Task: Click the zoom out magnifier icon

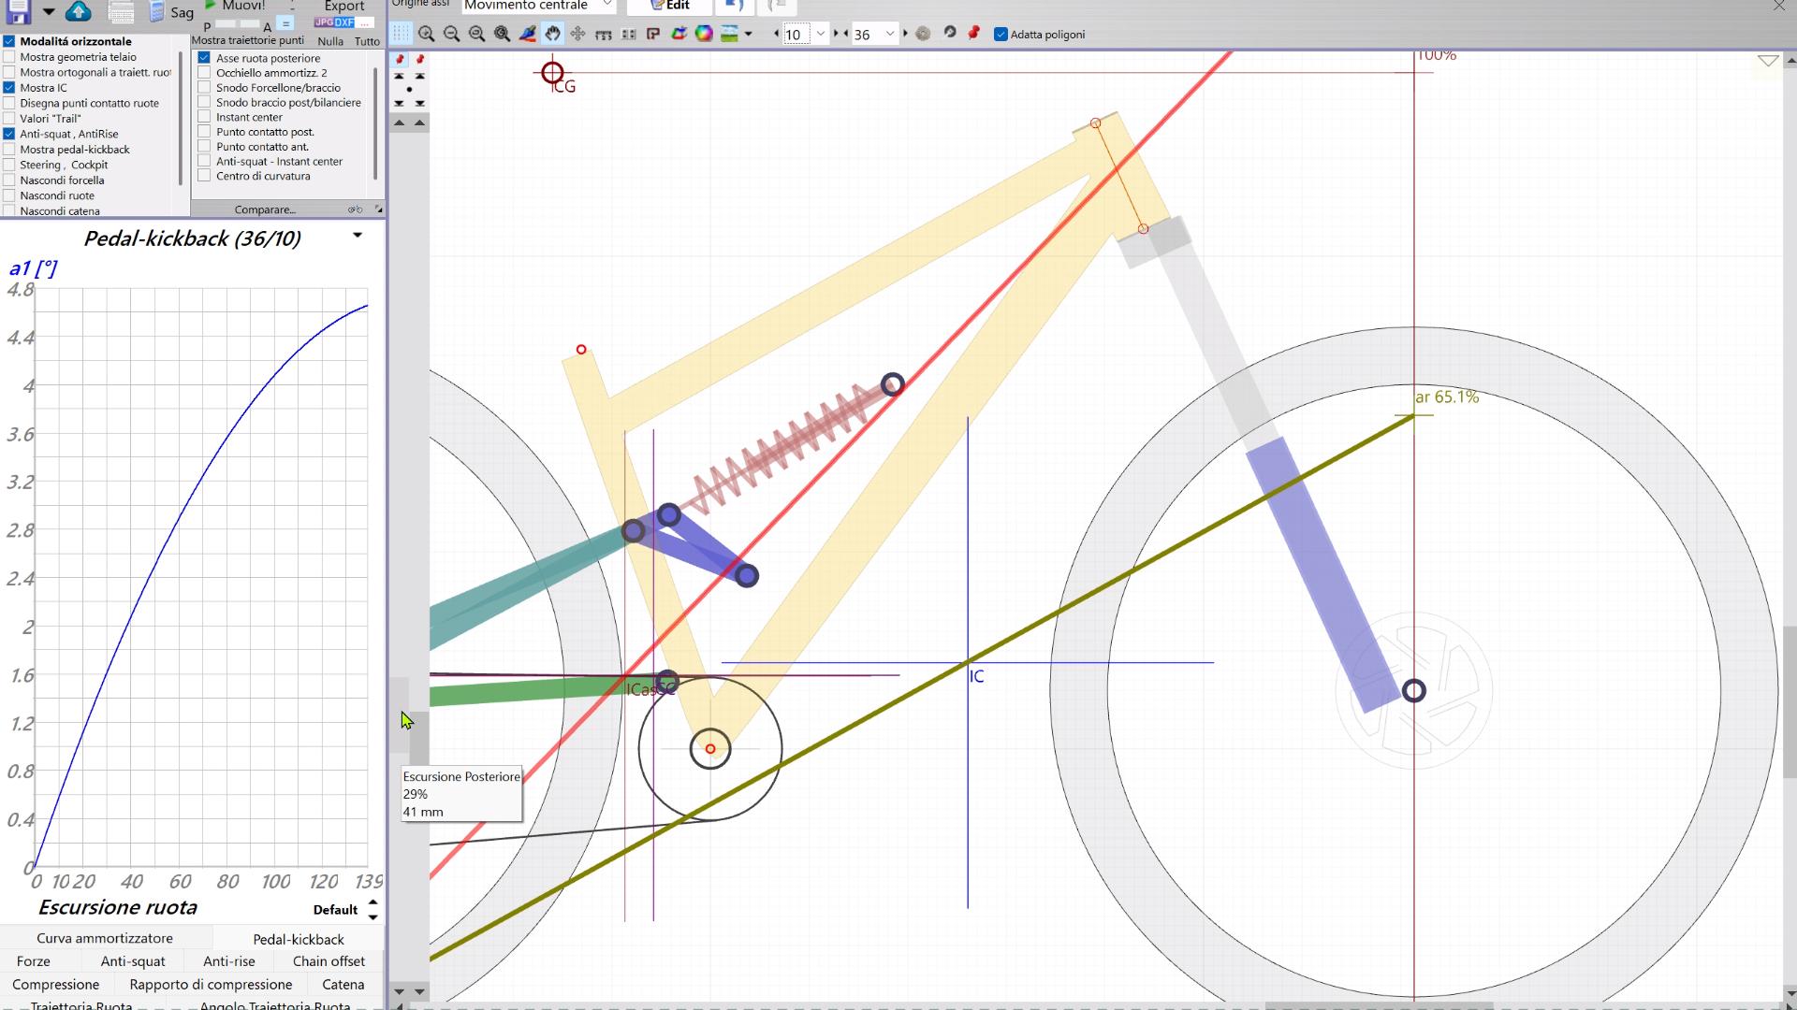Action: click(x=452, y=34)
